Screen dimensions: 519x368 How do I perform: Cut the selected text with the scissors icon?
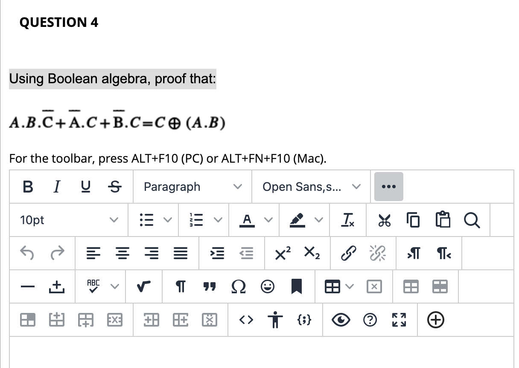384,220
